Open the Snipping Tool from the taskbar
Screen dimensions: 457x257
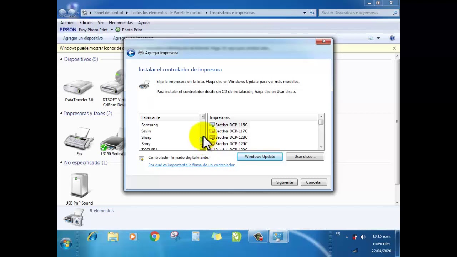(175, 237)
